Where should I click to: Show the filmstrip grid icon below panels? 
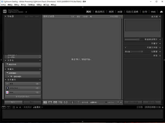coord(14,107)
